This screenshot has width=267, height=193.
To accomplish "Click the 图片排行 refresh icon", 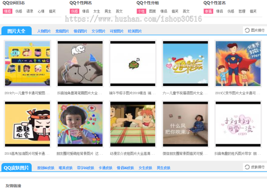I will coord(247,31).
